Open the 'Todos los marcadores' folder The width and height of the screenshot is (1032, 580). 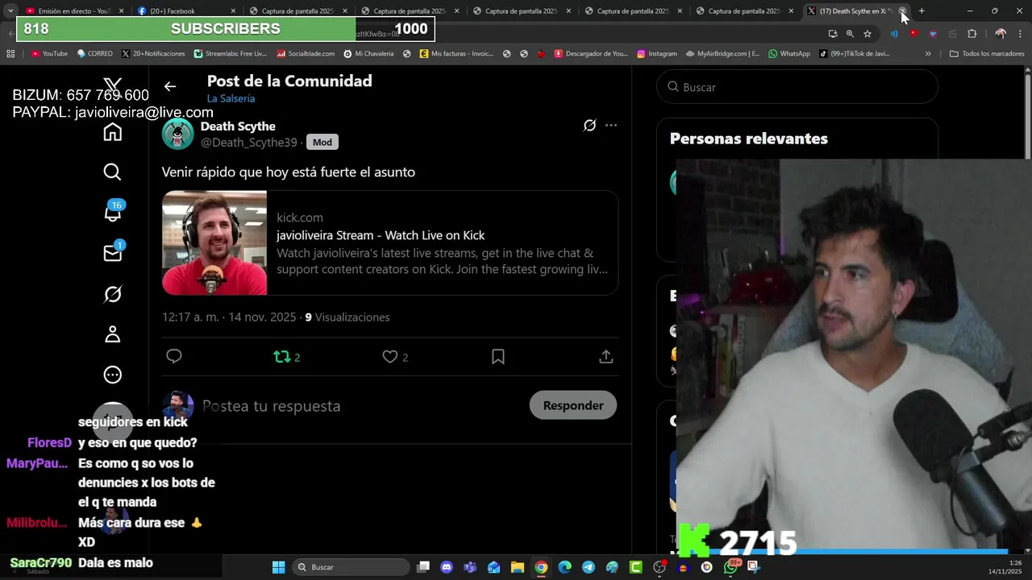pos(987,54)
